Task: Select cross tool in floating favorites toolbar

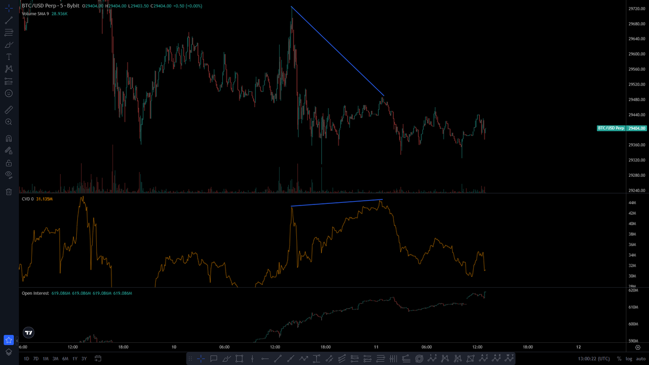Action: click(x=201, y=359)
